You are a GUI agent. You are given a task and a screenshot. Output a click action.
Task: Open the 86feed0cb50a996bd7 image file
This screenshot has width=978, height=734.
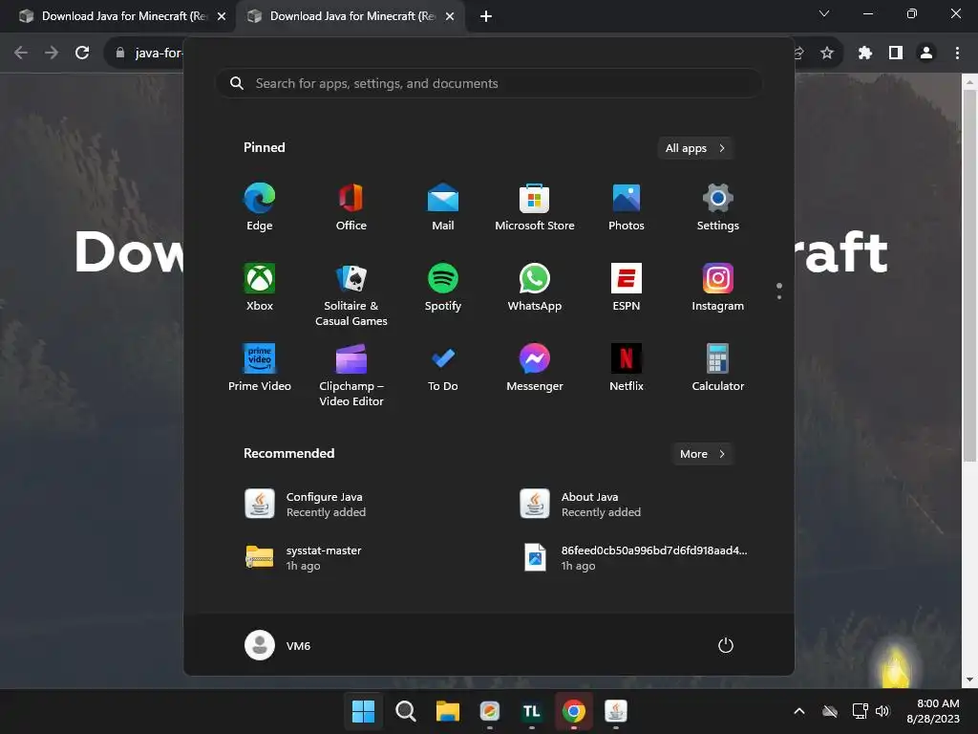pos(636,557)
